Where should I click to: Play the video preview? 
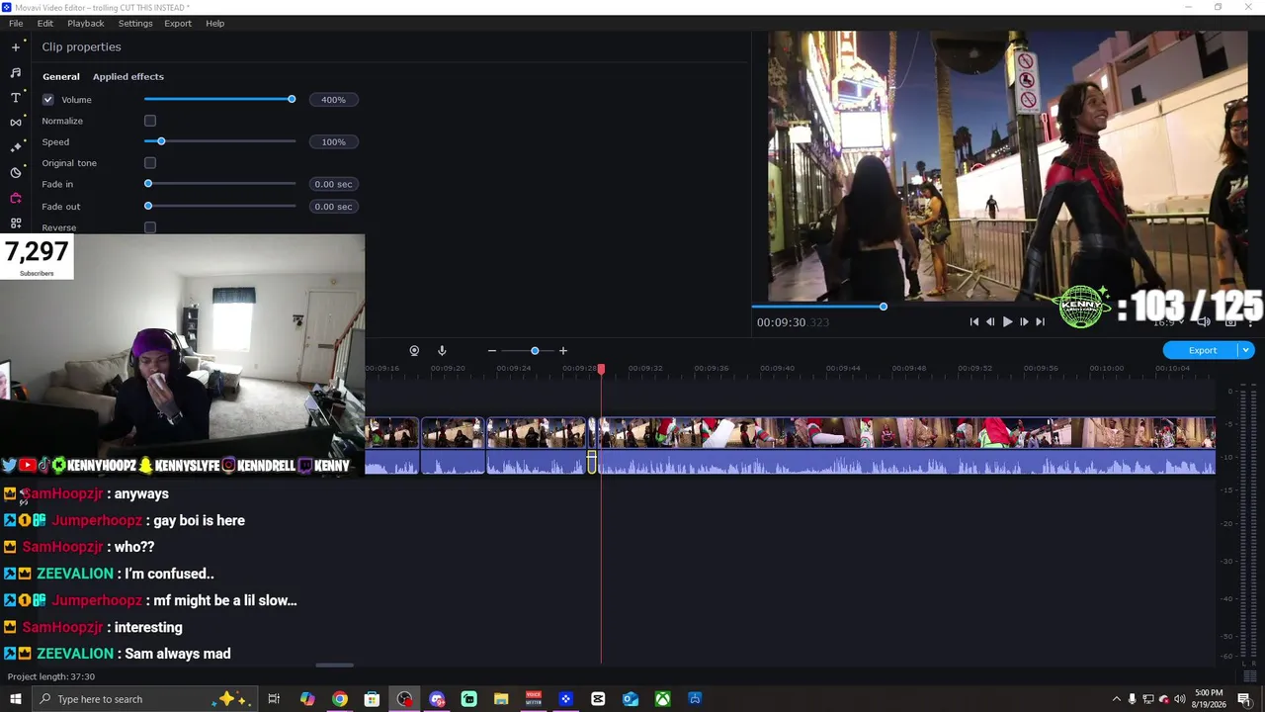tap(1007, 321)
